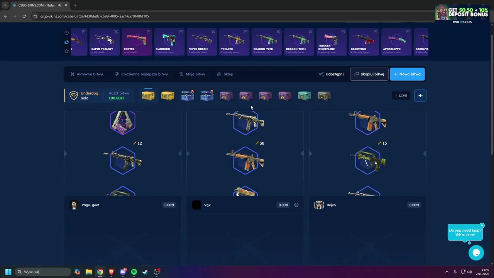Open the Apocalypto drop card

coord(396,42)
